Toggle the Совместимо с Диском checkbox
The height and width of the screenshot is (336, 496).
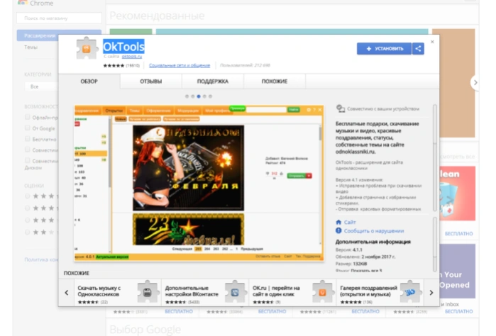(28, 161)
